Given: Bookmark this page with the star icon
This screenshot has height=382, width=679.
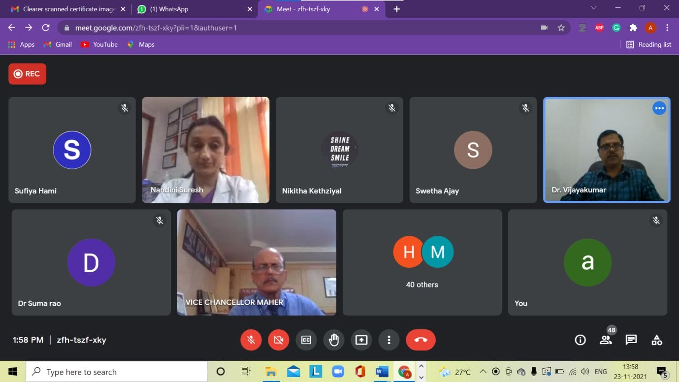Looking at the screenshot, I should click(561, 28).
